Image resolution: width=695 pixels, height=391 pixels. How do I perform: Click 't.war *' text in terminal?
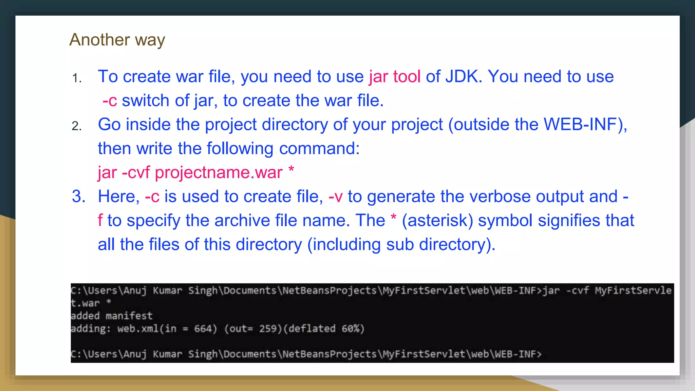click(x=91, y=303)
